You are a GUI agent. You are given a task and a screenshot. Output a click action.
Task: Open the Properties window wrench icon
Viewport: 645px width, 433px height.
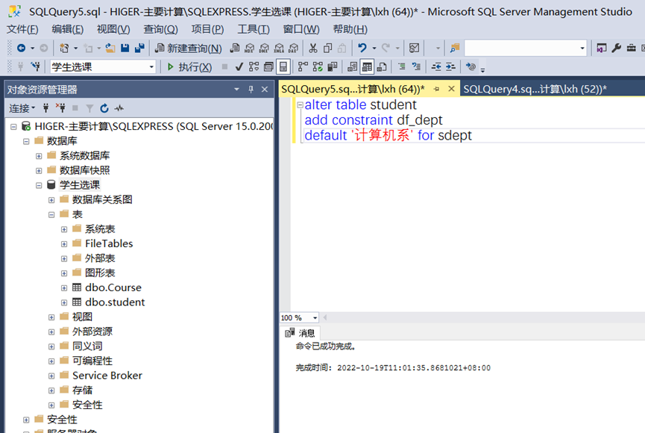tap(616, 49)
